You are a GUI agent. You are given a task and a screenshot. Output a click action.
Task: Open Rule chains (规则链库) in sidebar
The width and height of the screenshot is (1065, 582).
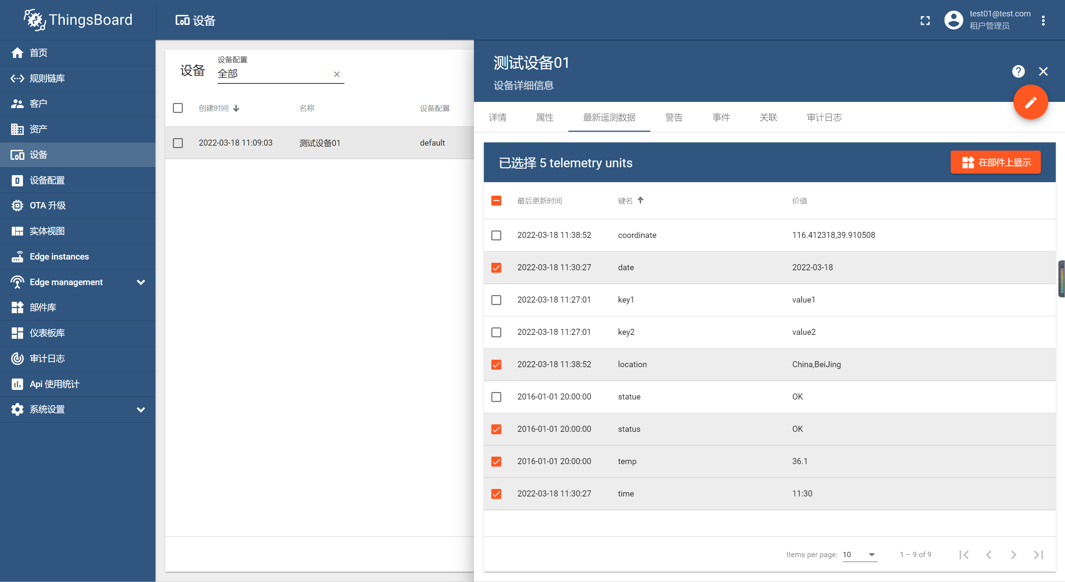(47, 78)
